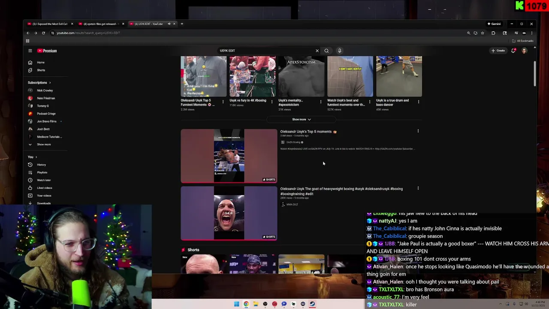549x309 pixels.
Task: Click the YouTube search input field
Action: [266, 51]
